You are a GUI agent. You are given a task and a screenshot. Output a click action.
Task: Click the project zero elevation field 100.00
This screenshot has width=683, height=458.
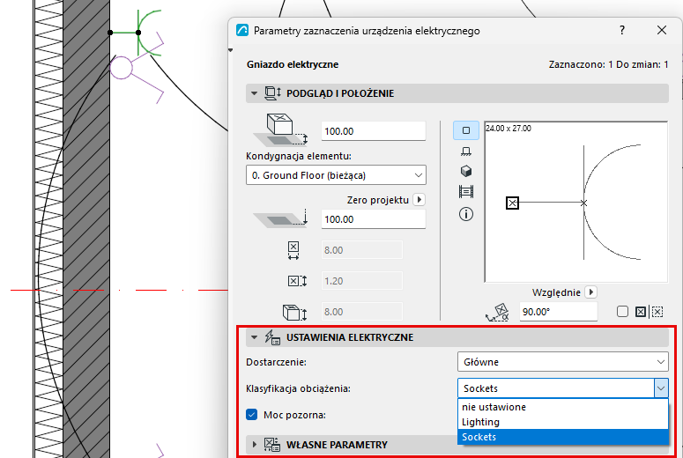click(374, 219)
